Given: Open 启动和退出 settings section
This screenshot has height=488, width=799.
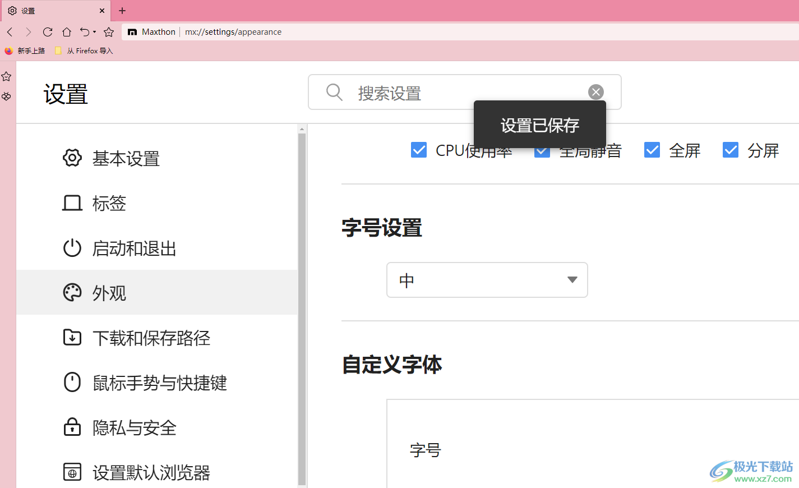Looking at the screenshot, I should (157, 248).
